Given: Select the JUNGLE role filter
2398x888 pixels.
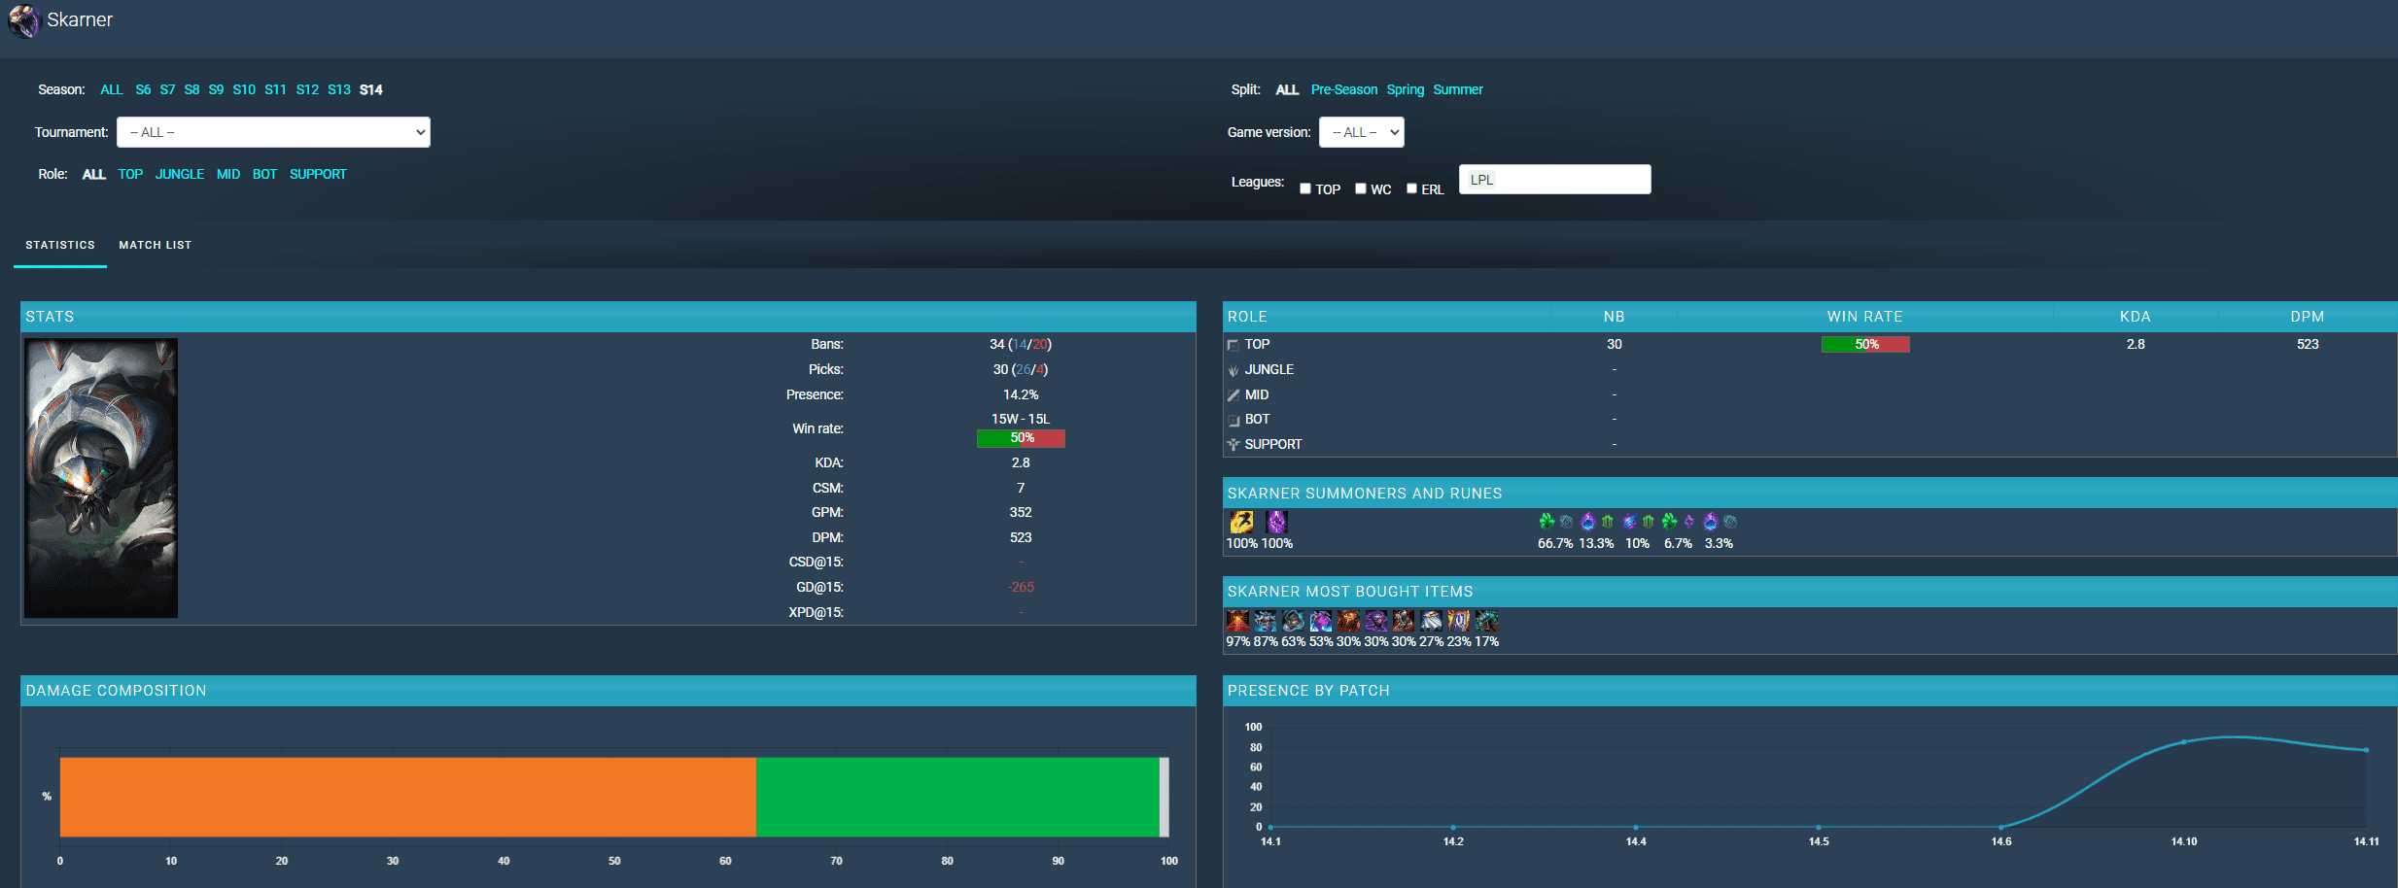Looking at the screenshot, I should click(180, 174).
